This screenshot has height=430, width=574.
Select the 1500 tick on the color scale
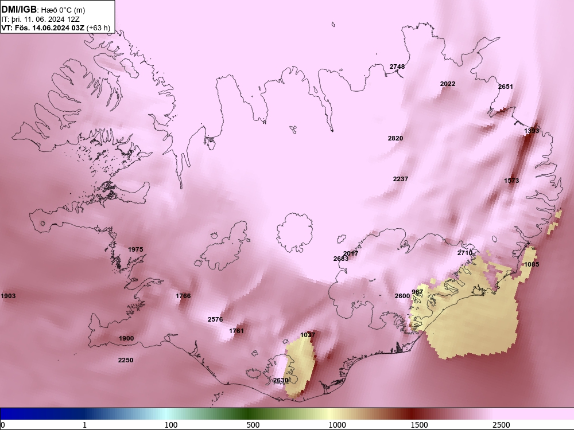coord(419,425)
